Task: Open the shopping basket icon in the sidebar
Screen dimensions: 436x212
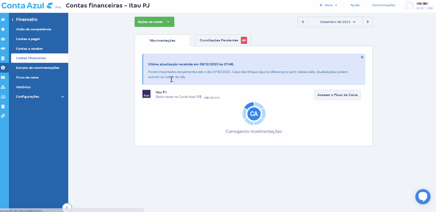Action: (3, 39)
